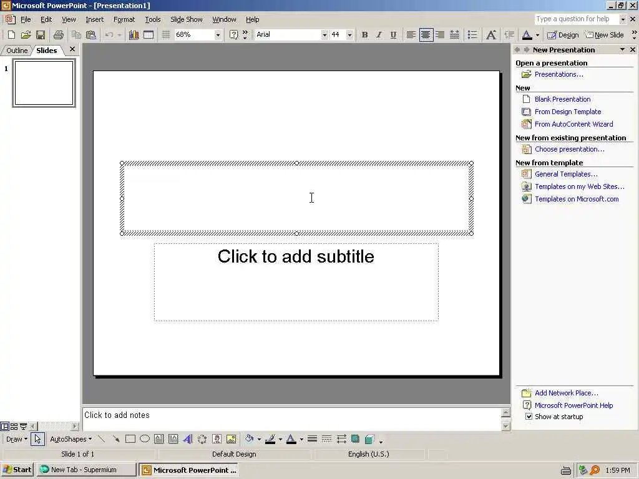Insert Clip Art from drawing toolbar

click(x=217, y=438)
